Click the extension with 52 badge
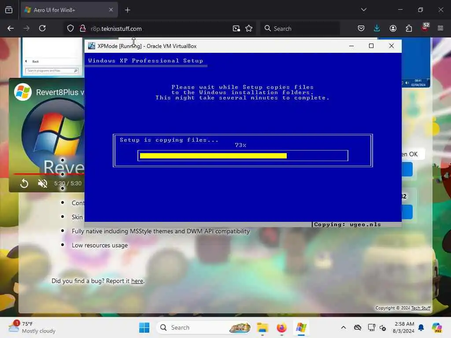The width and height of the screenshot is (451, 338). (425, 27)
